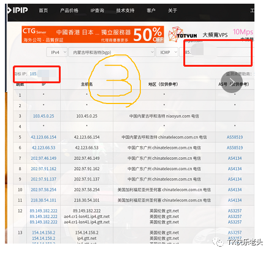Open the 关于 menu item
271x254 pixels.
172,10
